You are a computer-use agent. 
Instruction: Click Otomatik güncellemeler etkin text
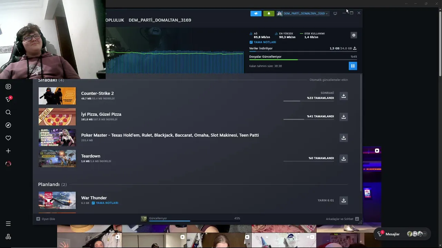pos(329,80)
